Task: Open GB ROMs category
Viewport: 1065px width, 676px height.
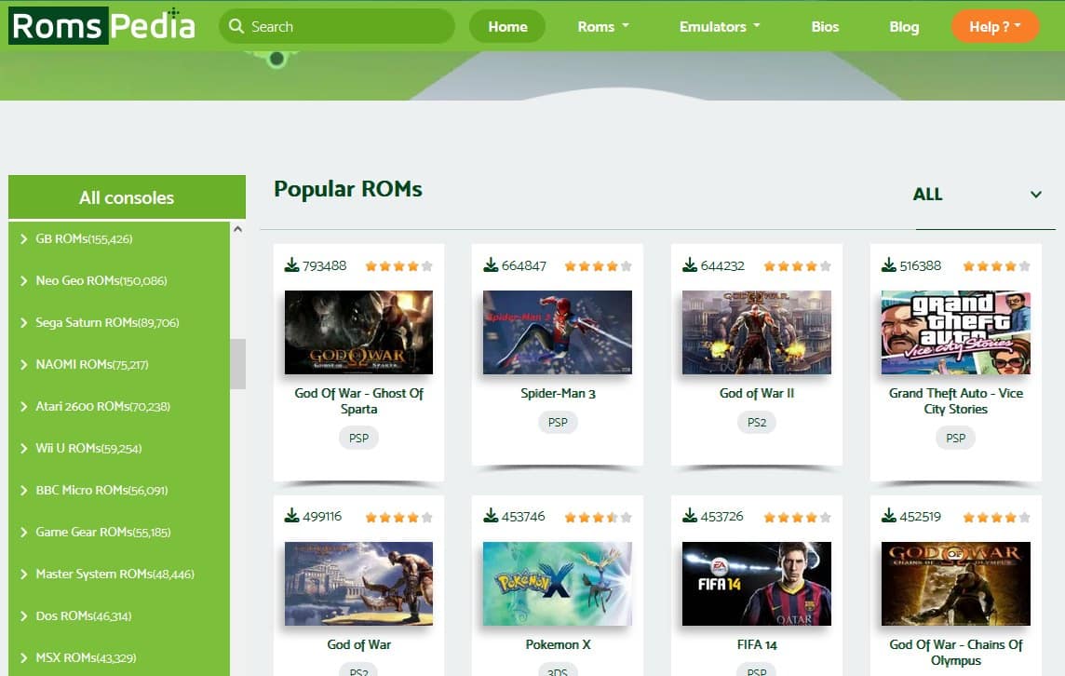Action: tap(84, 238)
